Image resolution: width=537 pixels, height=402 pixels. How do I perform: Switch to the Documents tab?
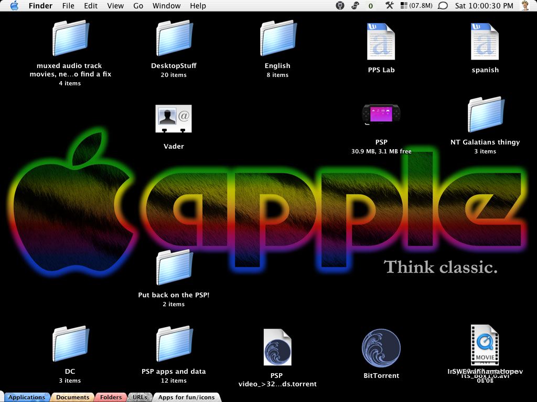(x=72, y=397)
